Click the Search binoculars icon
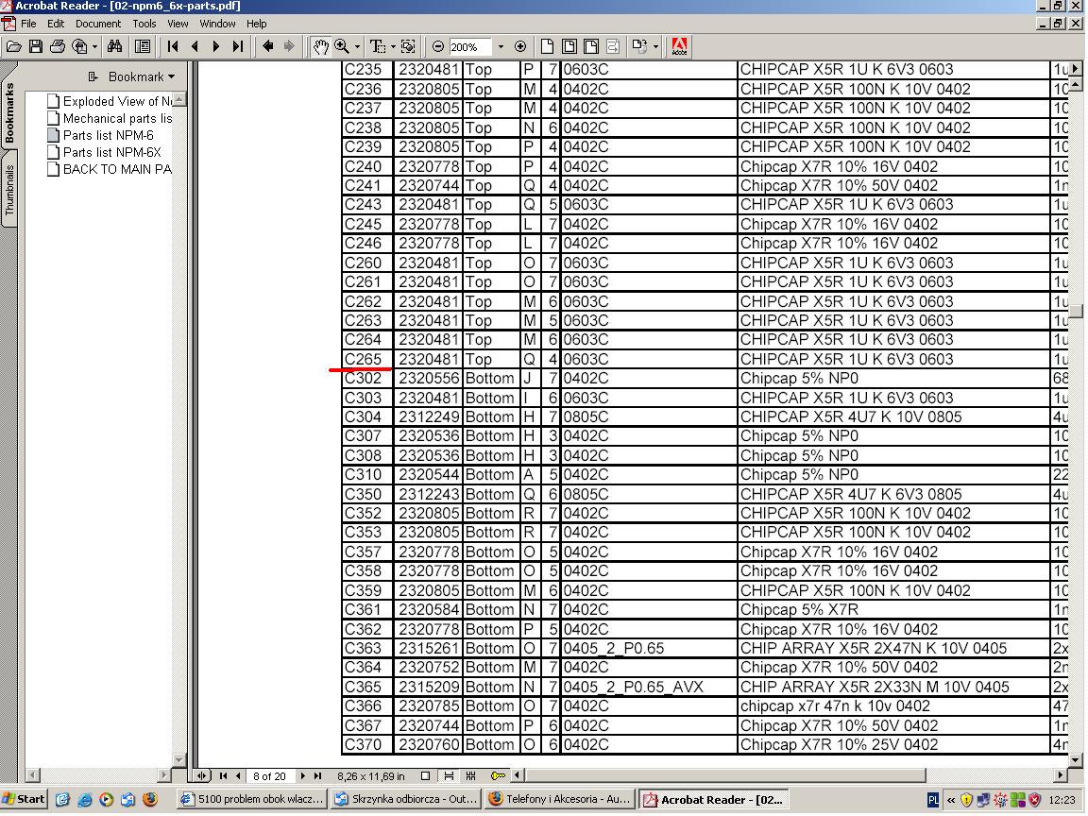Image resolution: width=1088 pixels, height=816 pixels. (x=114, y=46)
